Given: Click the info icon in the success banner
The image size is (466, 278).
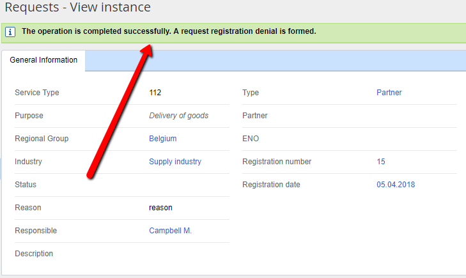Looking at the screenshot, I should [x=10, y=31].
